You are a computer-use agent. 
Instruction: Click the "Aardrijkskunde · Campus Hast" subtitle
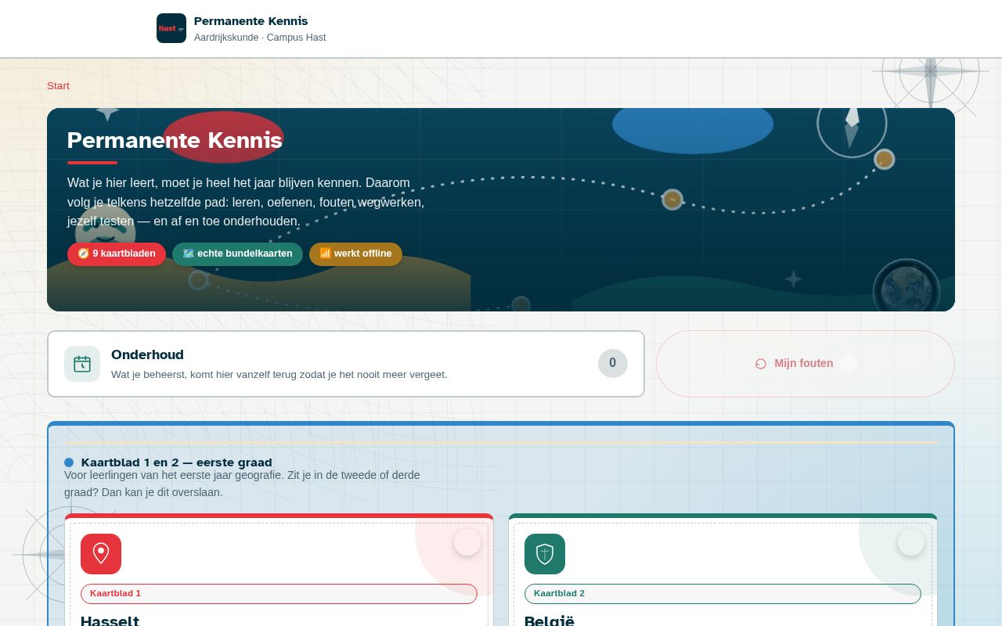point(260,38)
